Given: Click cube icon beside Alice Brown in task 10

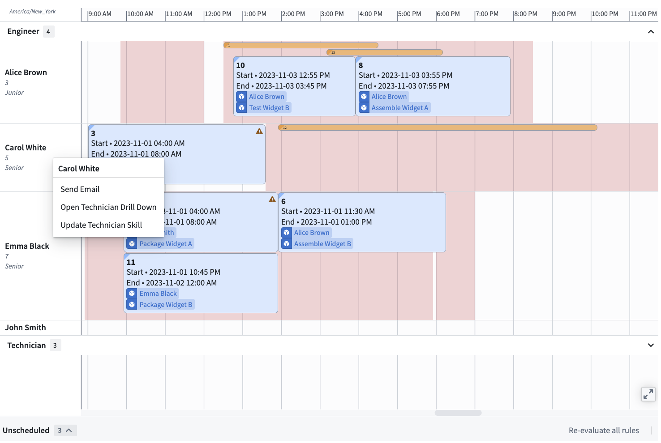Looking at the screenshot, I should [x=242, y=97].
